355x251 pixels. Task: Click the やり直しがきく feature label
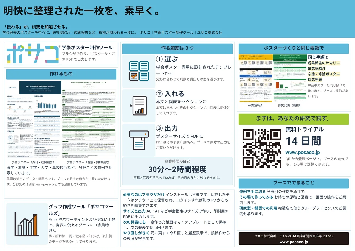click(x=136, y=233)
